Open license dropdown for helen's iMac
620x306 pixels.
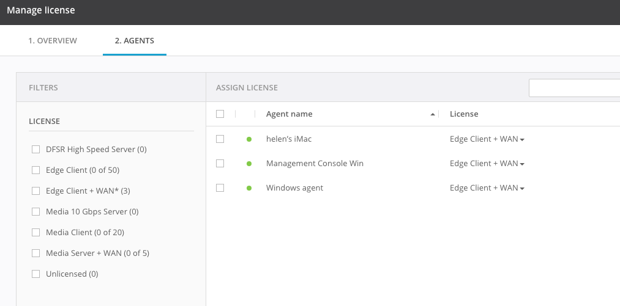point(487,139)
